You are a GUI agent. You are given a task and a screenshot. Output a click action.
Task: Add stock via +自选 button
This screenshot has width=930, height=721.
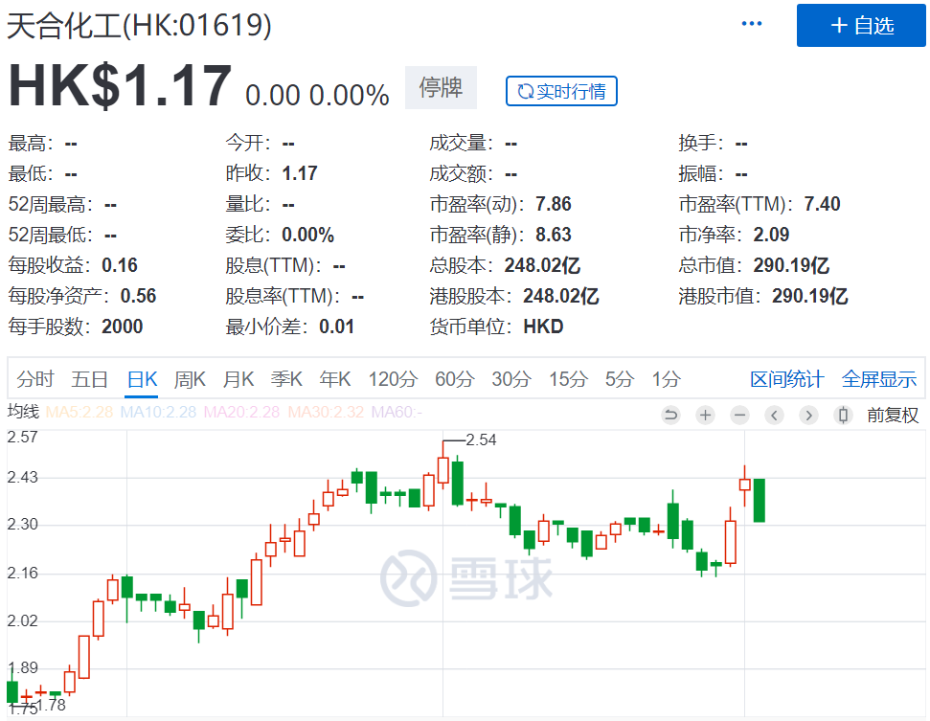coord(861,26)
